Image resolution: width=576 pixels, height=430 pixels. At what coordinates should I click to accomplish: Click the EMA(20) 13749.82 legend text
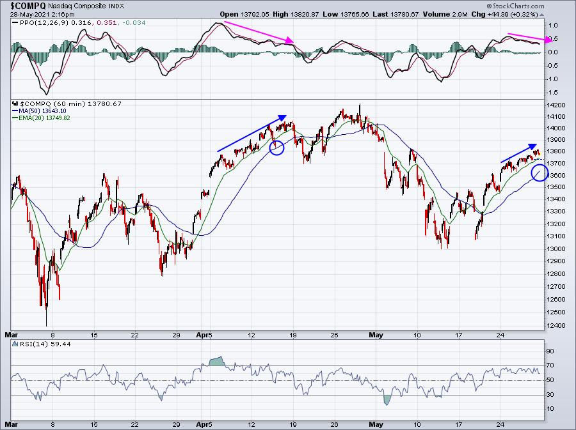[44, 118]
